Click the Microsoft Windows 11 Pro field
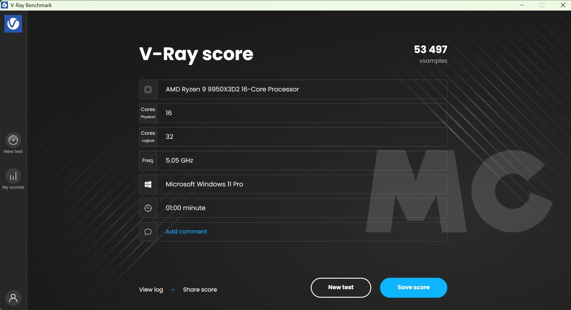 coord(204,184)
